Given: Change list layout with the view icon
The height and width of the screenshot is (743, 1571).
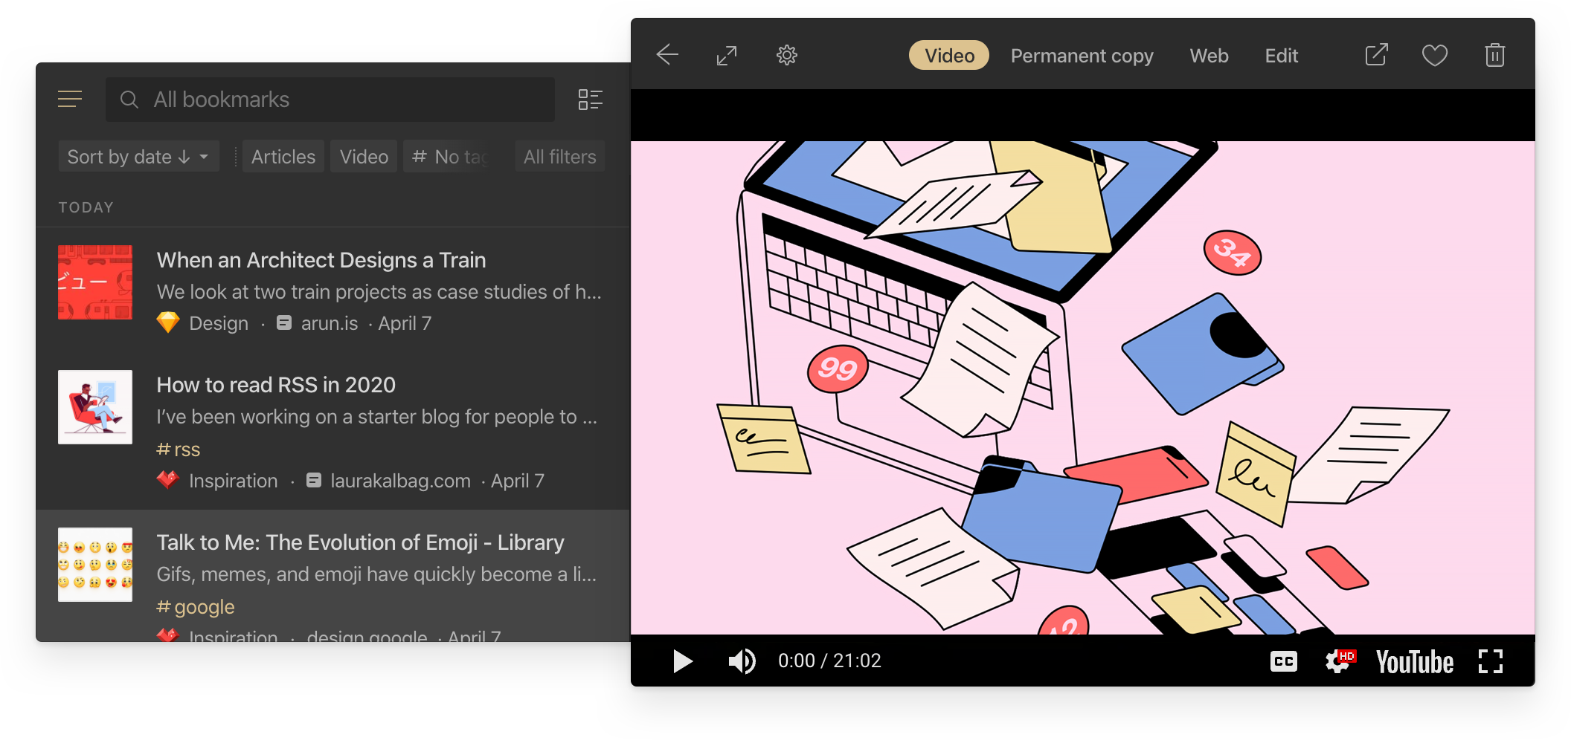Looking at the screenshot, I should point(591,99).
